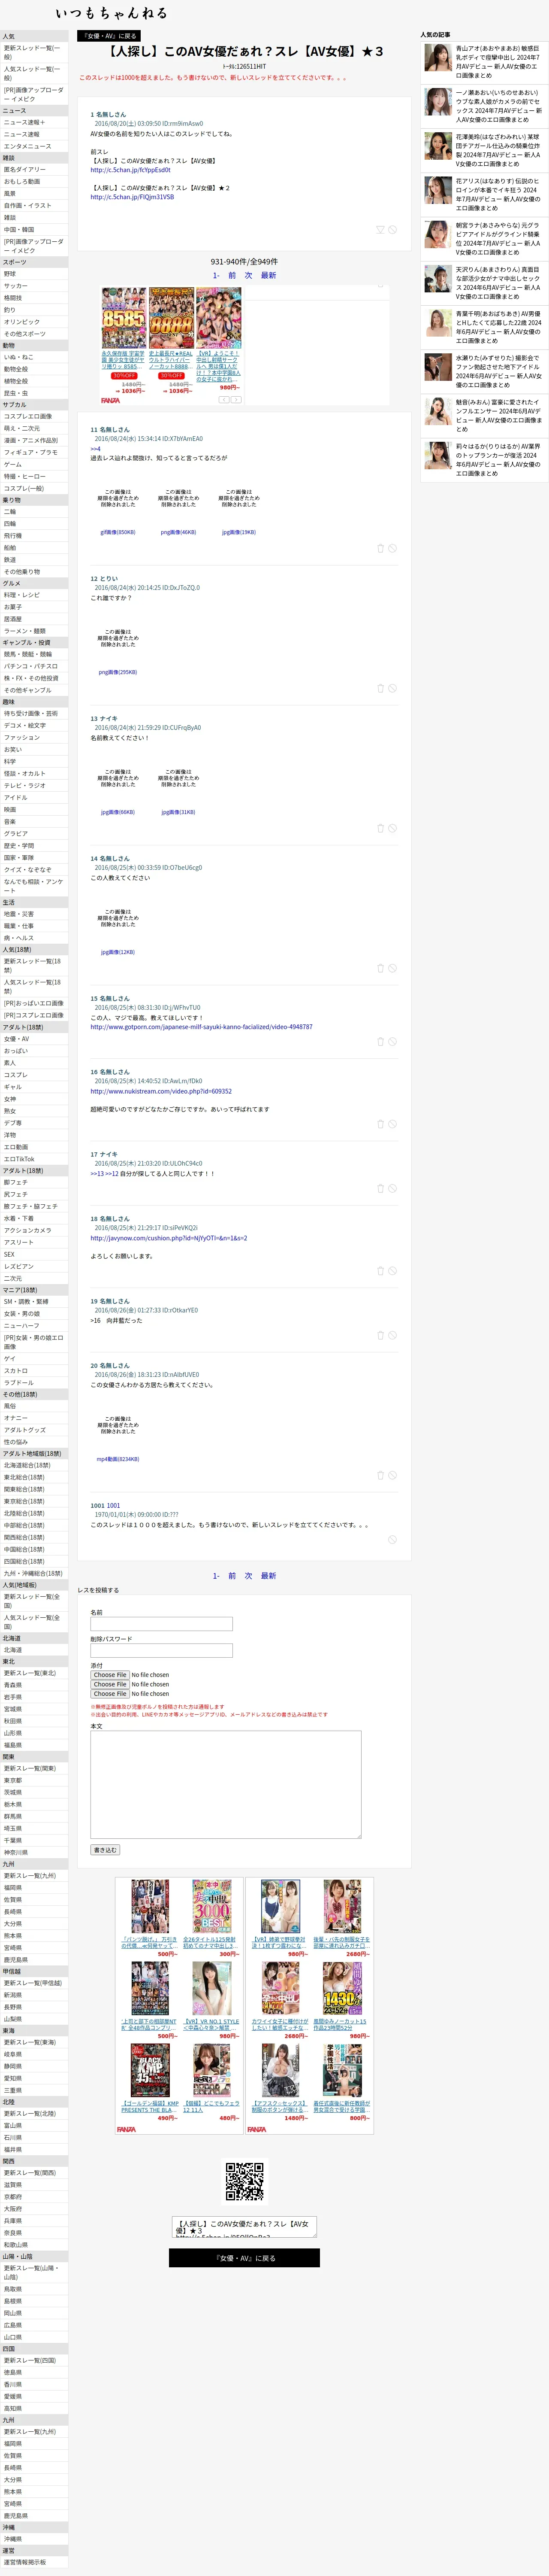The image size is (549, 2576).
Task: Click >>4 anchor in post 11
Action: click(x=96, y=449)
